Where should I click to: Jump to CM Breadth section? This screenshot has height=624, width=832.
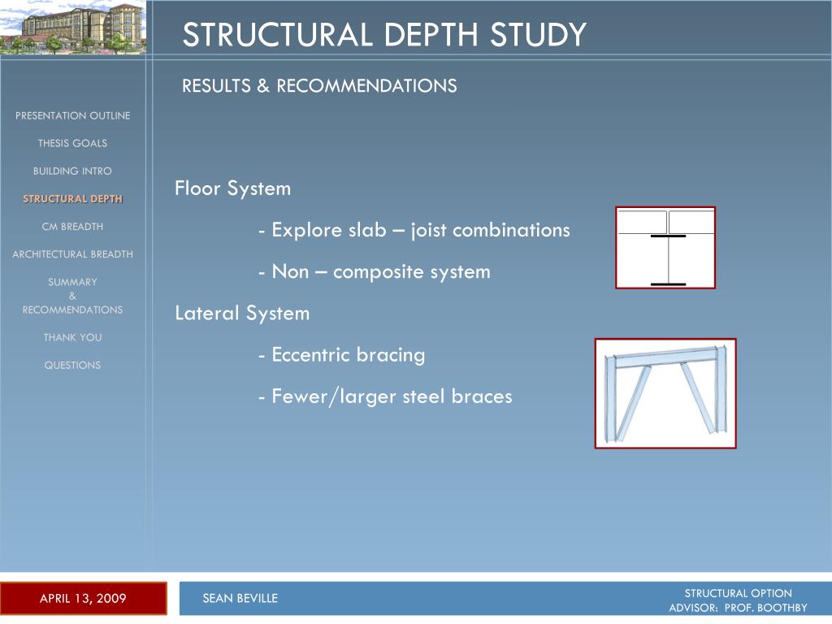[x=72, y=227]
